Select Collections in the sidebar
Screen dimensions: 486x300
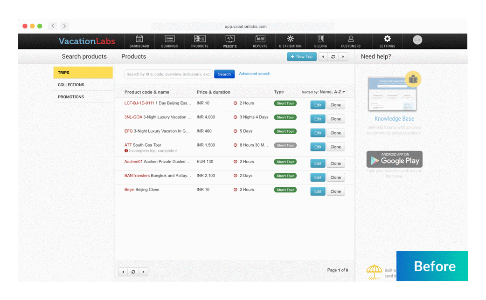(71, 85)
